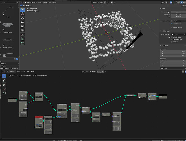The width and height of the screenshot is (186, 141).
Task: Click the Geometry Nodes name field
Action: click(x=91, y=72)
